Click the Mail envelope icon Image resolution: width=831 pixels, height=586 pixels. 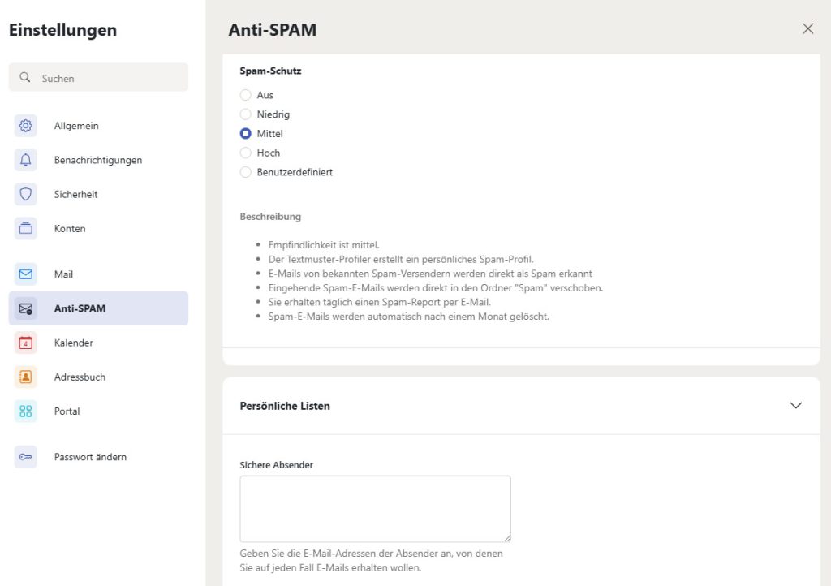pos(26,274)
